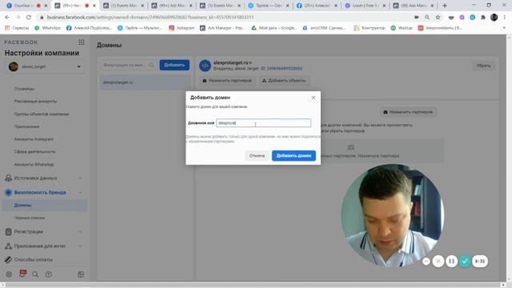Switch to the Taplink browser tab

269,6
